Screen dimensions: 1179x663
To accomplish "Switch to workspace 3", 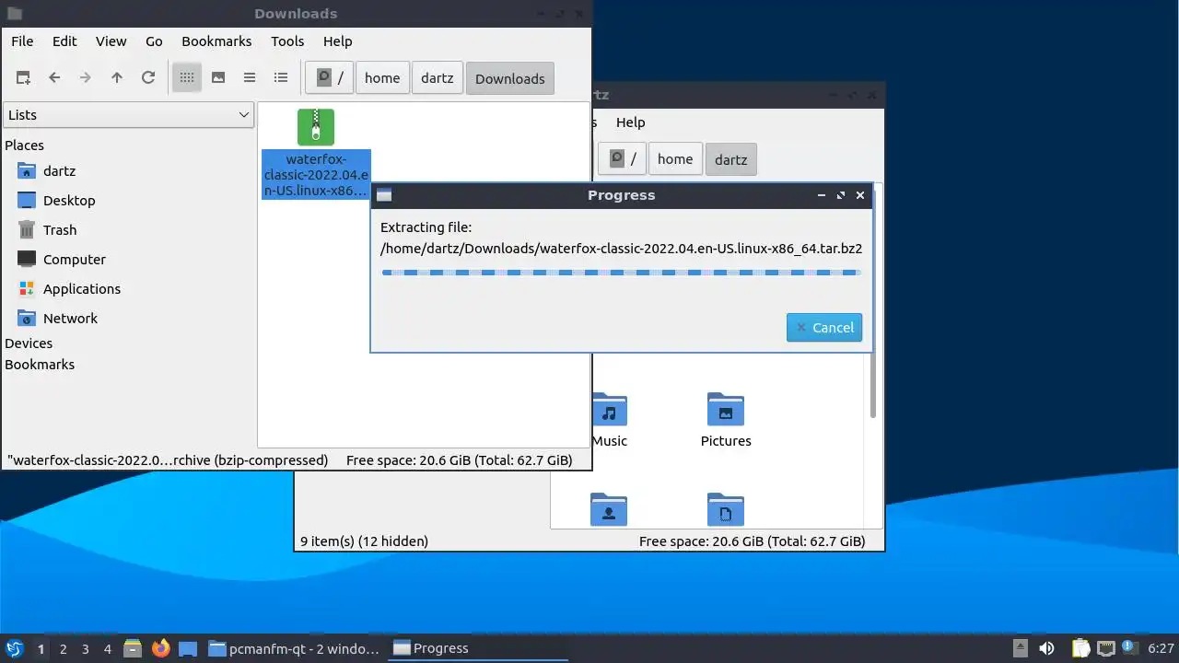I will (85, 649).
